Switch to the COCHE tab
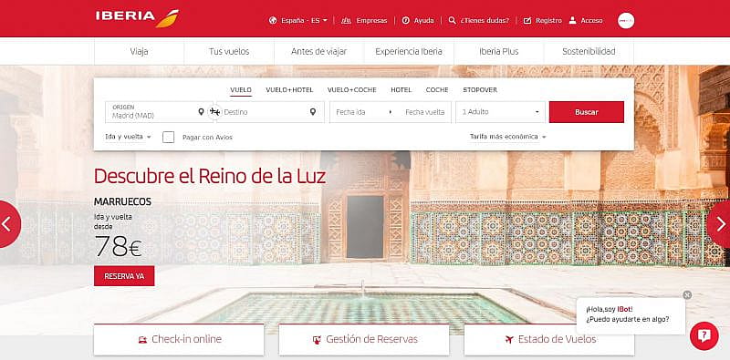Screen dimensions: 730x360 [x=437, y=90]
